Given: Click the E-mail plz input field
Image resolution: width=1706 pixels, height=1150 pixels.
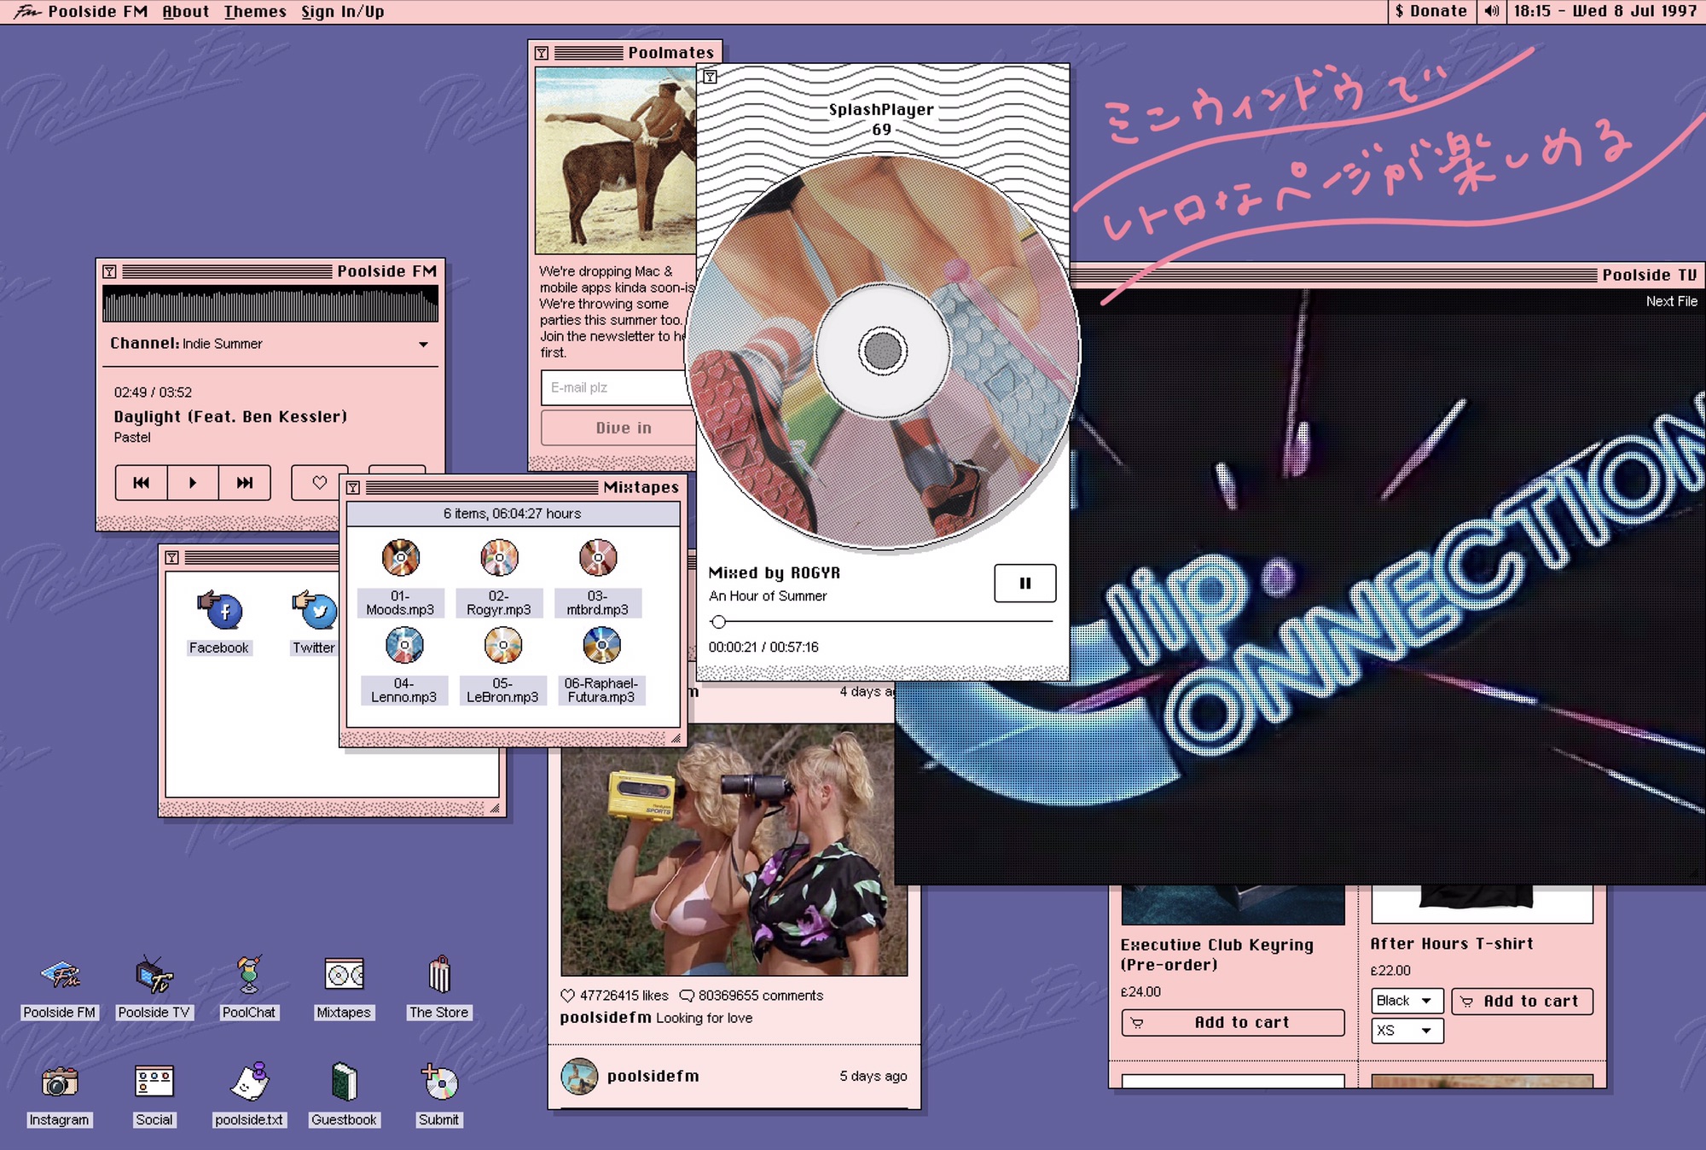Looking at the screenshot, I should [x=619, y=387].
